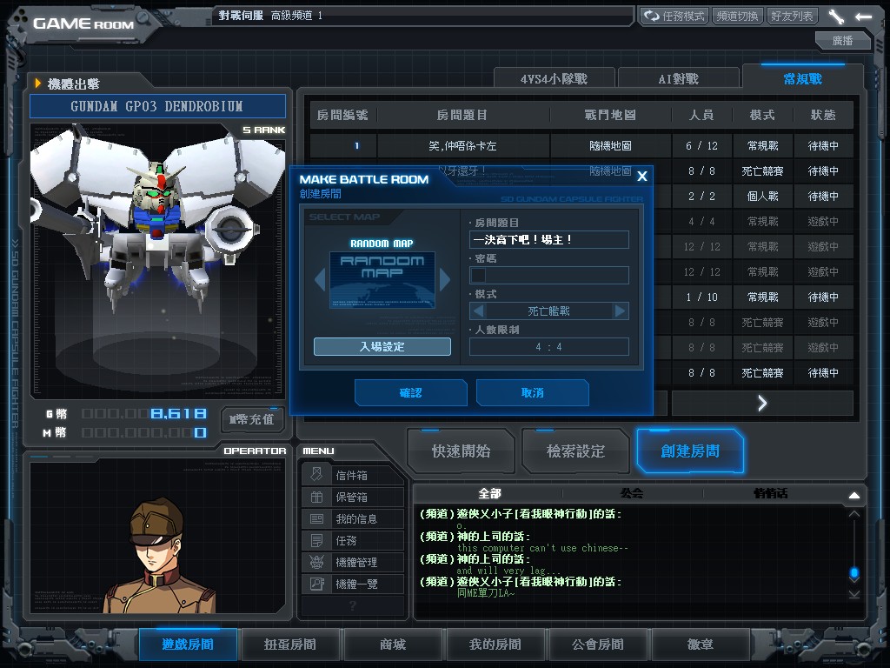Click the Random Map thumbnail
890x668 pixels.
point(382,280)
